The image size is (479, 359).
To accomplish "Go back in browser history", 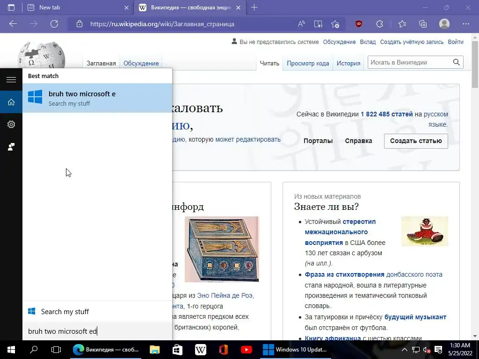I will (x=13, y=24).
